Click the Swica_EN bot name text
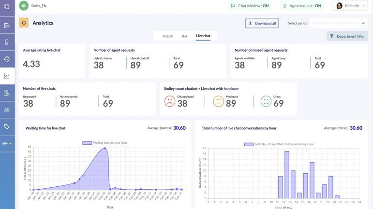 (x=39, y=6)
